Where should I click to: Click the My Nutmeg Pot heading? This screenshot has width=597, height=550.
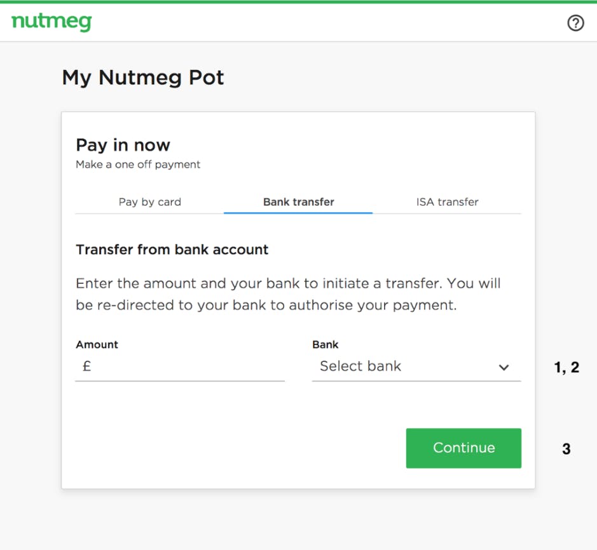(x=143, y=77)
